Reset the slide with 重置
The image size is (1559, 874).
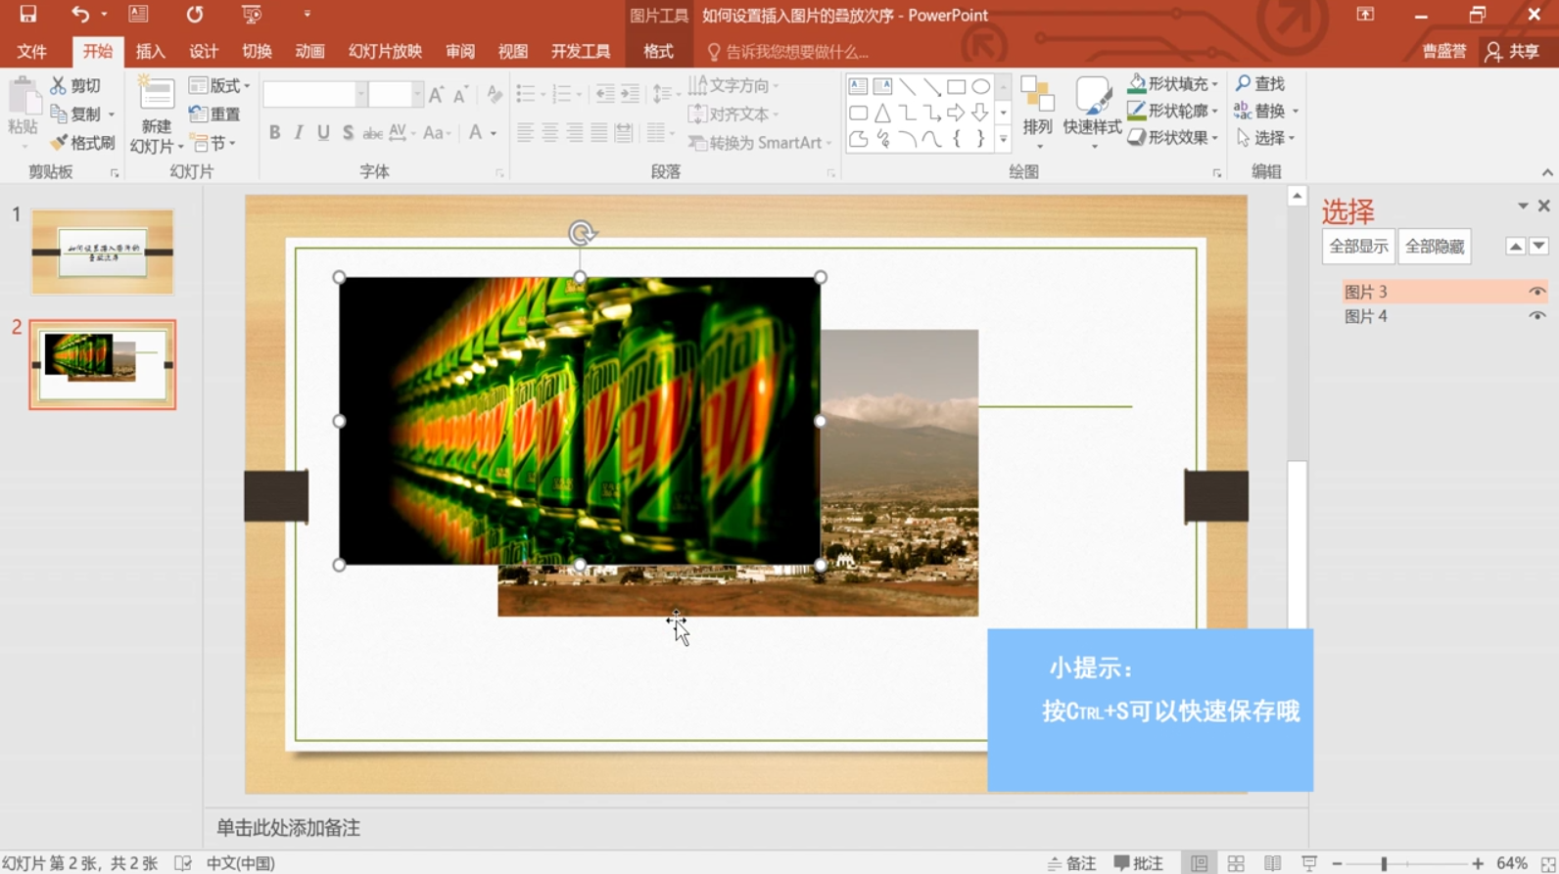[x=215, y=114]
